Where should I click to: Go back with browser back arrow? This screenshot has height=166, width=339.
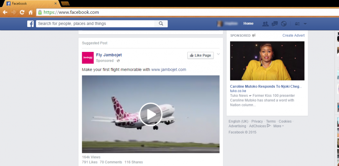[5, 12]
